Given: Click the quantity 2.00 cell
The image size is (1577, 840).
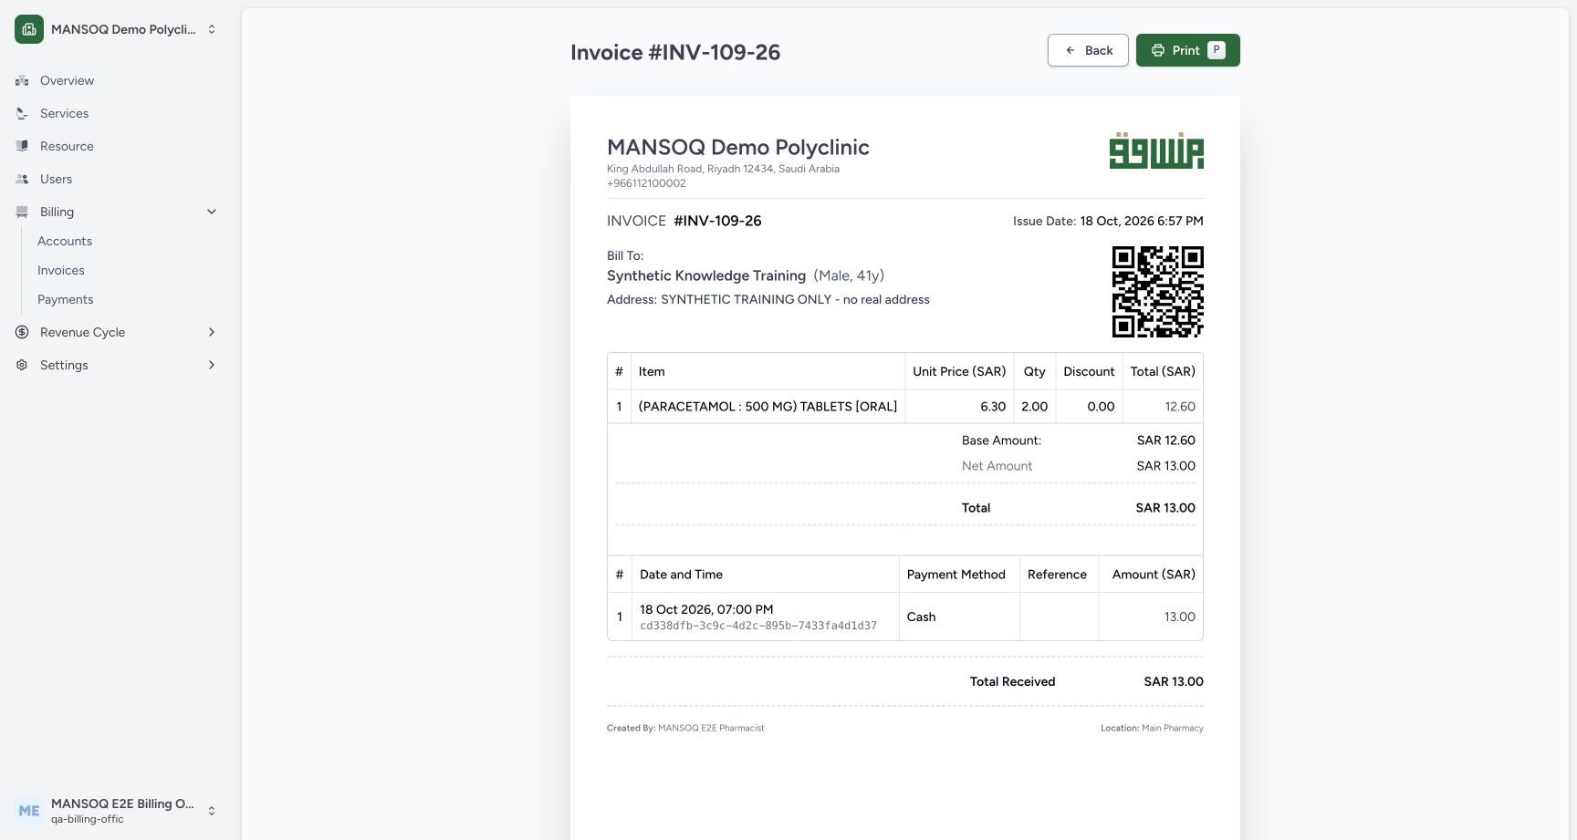Looking at the screenshot, I should coord(1034,407).
